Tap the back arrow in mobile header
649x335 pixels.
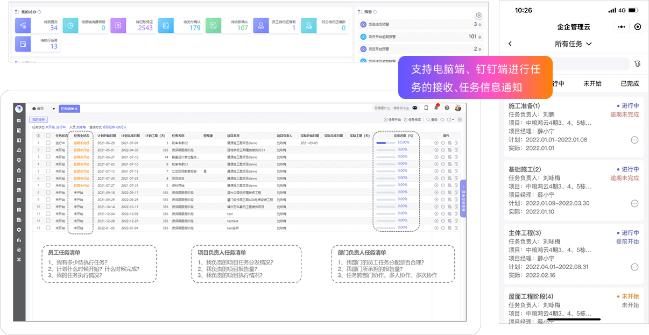[510, 44]
